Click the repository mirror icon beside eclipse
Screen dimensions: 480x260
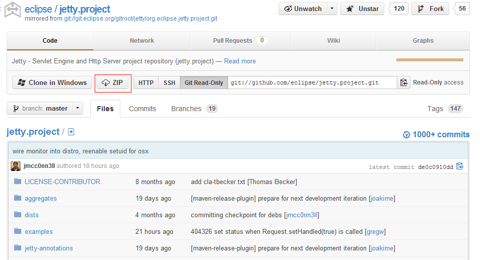pos(13,10)
